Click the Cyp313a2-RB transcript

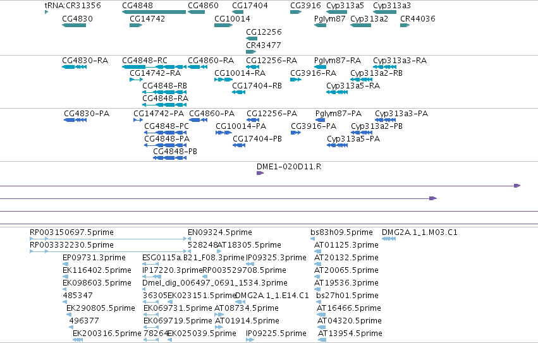[361, 80]
